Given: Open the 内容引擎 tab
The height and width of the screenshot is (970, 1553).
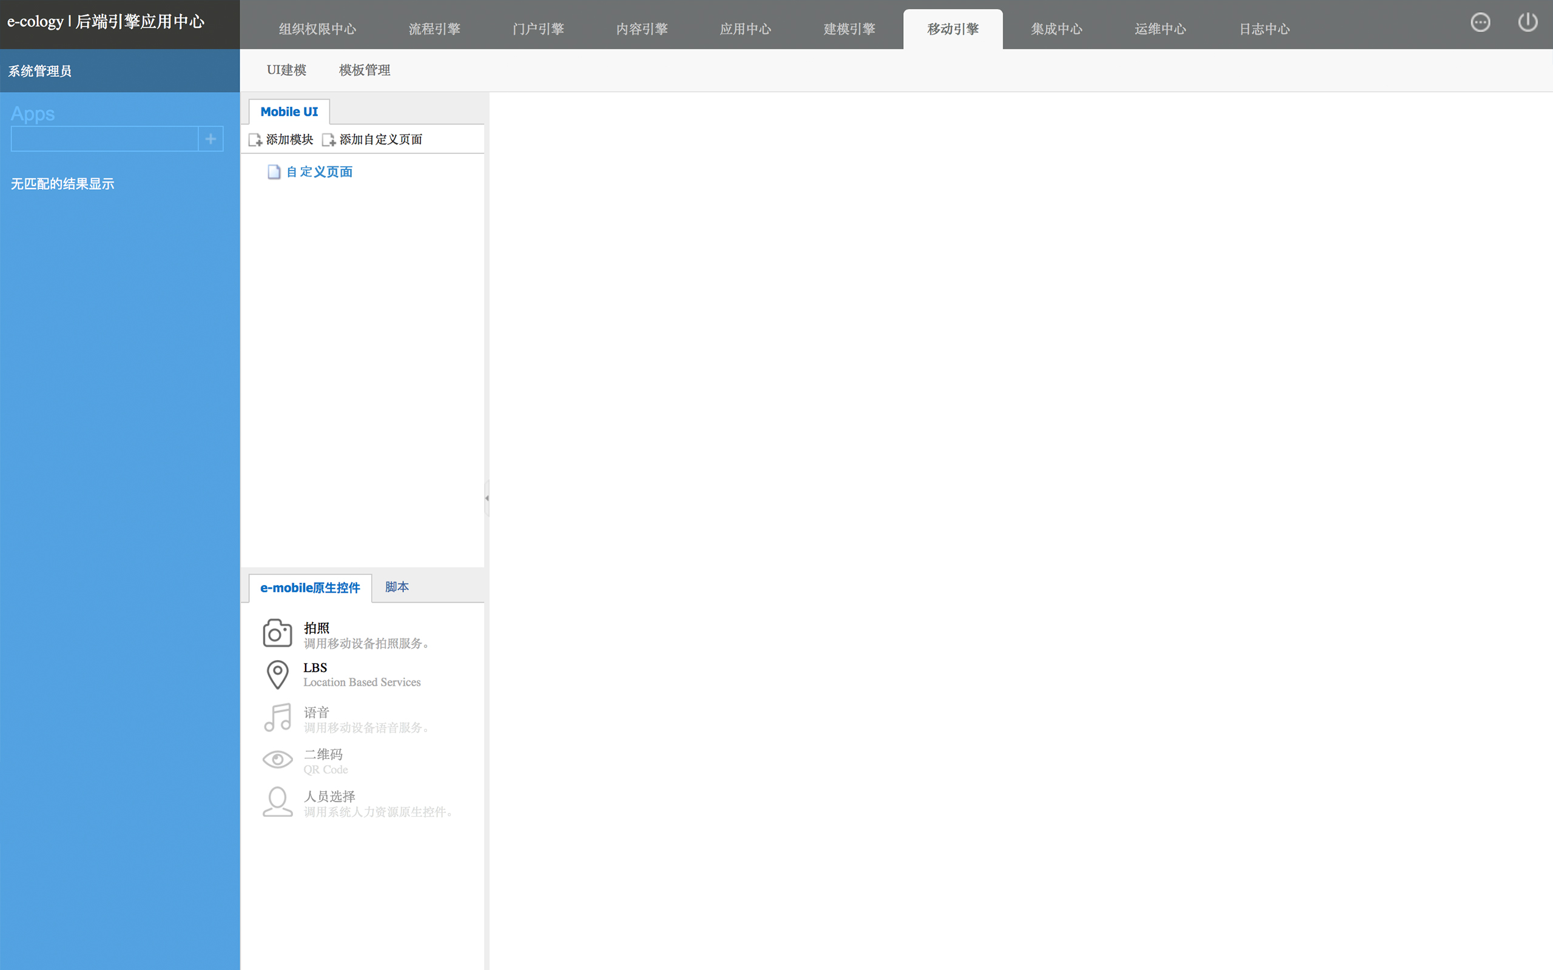Looking at the screenshot, I should pyautogui.click(x=642, y=30).
